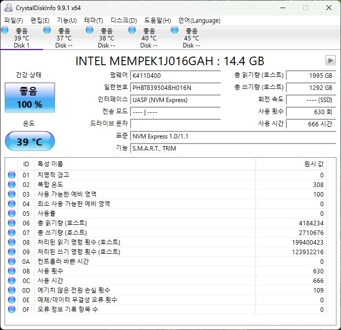341x330 pixels.
Task: Open the 디스크(D) menu
Action: [x=124, y=21]
